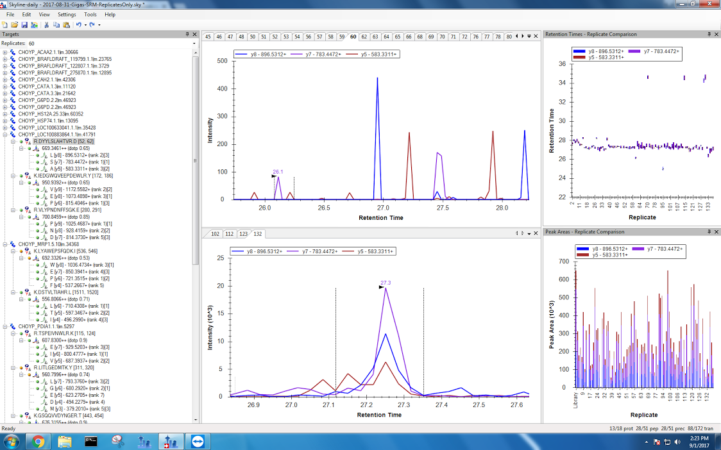Click the Undo arrow icon
721x450 pixels.
[x=78, y=24]
